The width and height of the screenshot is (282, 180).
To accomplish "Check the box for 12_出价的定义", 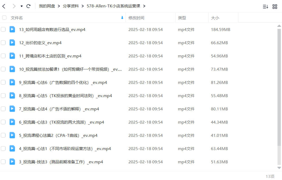I will click(x=3, y=43).
